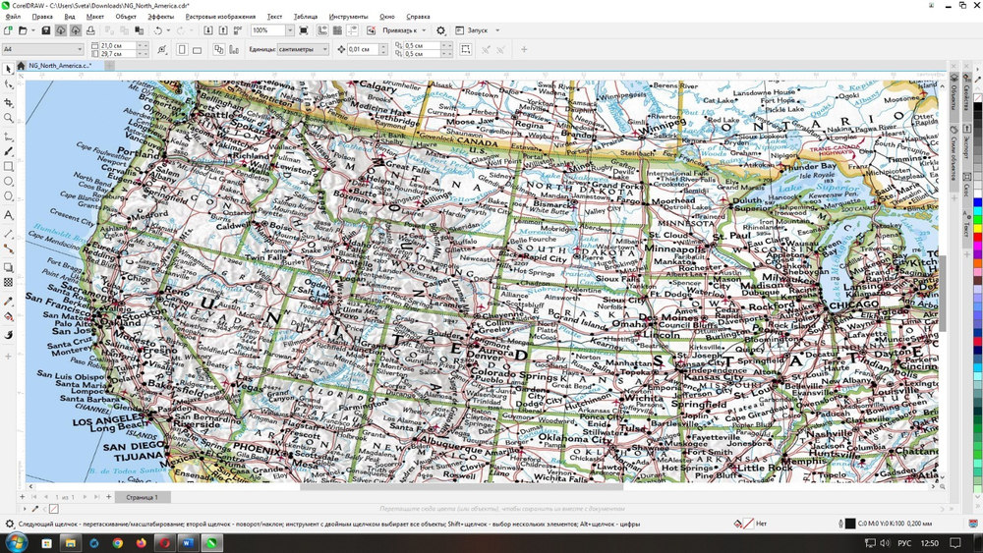Select the Connector tool

8,249
